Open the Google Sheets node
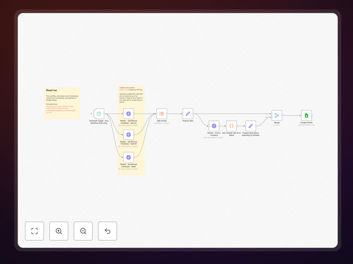This screenshot has width=353, height=264. (307, 116)
